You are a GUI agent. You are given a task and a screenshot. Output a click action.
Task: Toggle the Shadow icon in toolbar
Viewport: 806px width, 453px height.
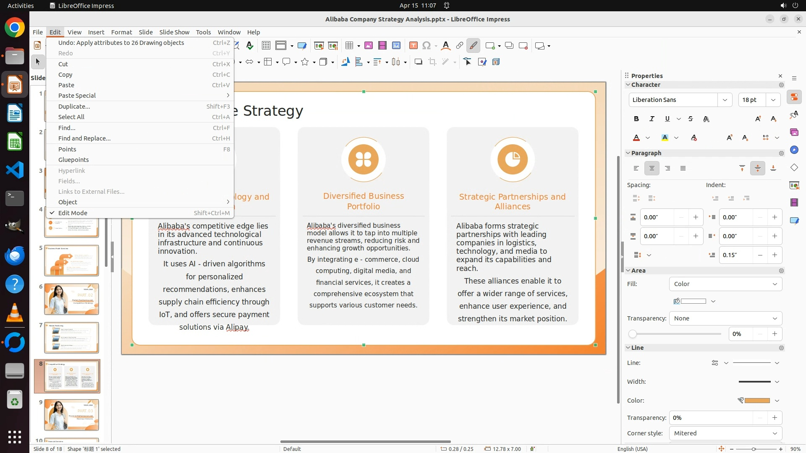(x=418, y=62)
